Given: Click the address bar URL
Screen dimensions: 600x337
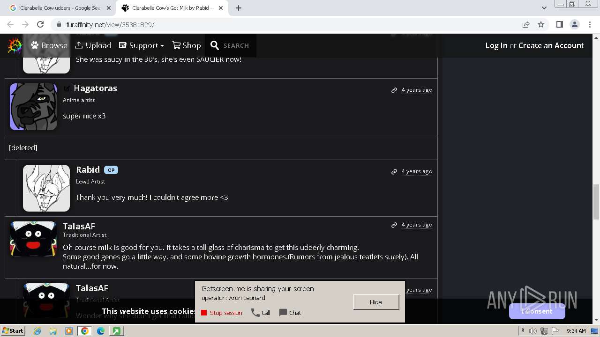Looking at the screenshot, I should [110, 25].
